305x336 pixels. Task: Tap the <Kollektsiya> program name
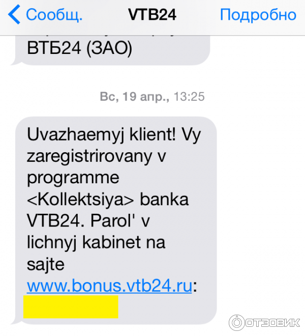click(x=80, y=200)
